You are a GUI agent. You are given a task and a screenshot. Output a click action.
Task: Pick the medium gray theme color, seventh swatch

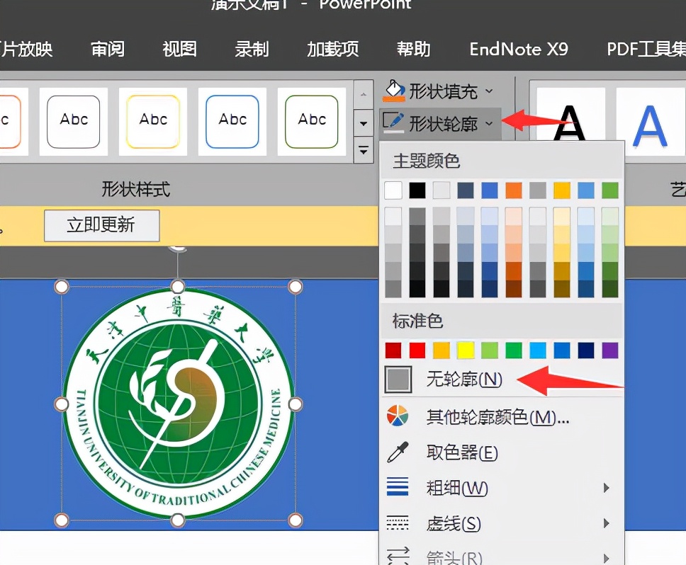[x=538, y=190]
